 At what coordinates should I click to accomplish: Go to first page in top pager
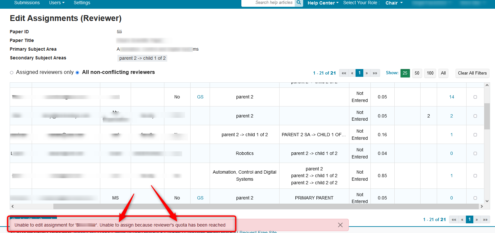click(x=344, y=73)
